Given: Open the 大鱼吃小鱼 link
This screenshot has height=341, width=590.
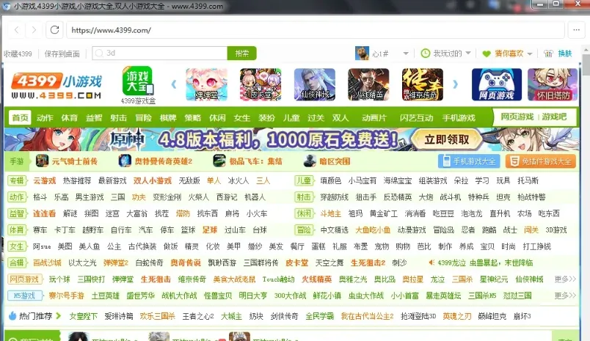Looking at the screenshot, I should point(373,230).
